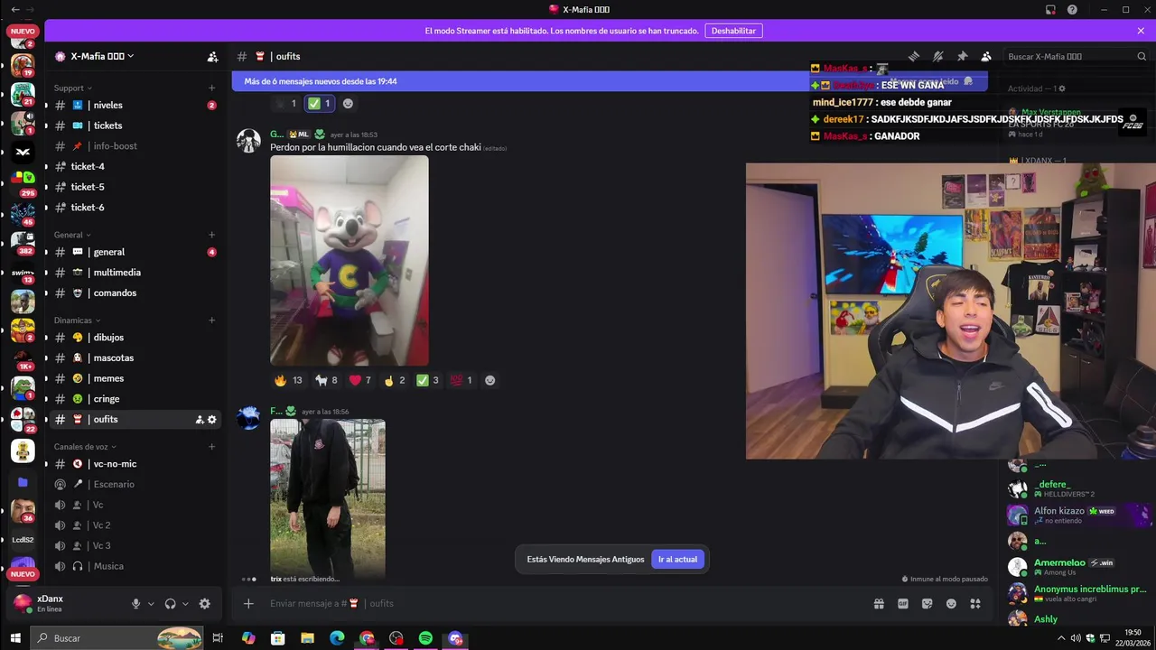Open Spotify from the Windows taskbar

click(425, 638)
